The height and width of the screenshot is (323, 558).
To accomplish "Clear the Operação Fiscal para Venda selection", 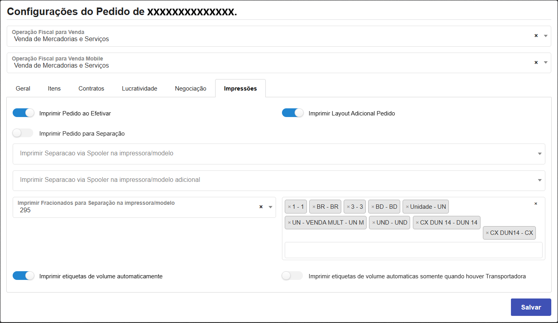I will 536,36.
